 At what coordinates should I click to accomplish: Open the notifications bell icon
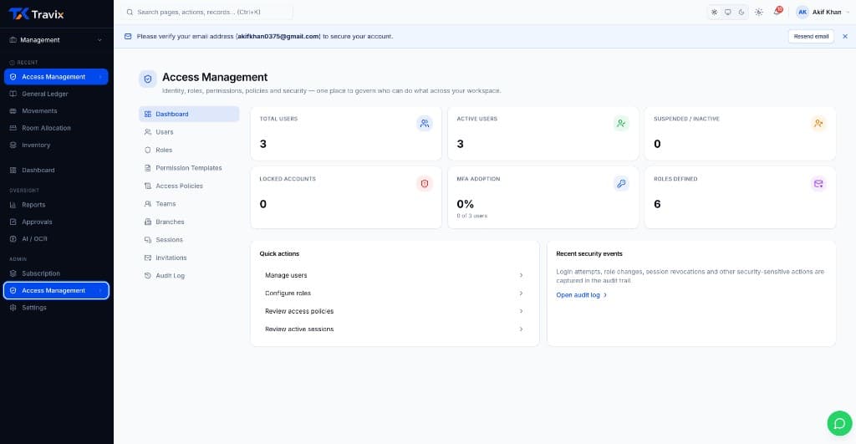[x=777, y=12]
